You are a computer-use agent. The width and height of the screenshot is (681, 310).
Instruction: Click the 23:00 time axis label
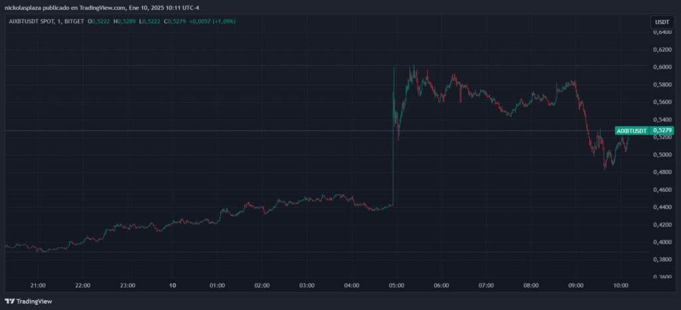pos(127,285)
